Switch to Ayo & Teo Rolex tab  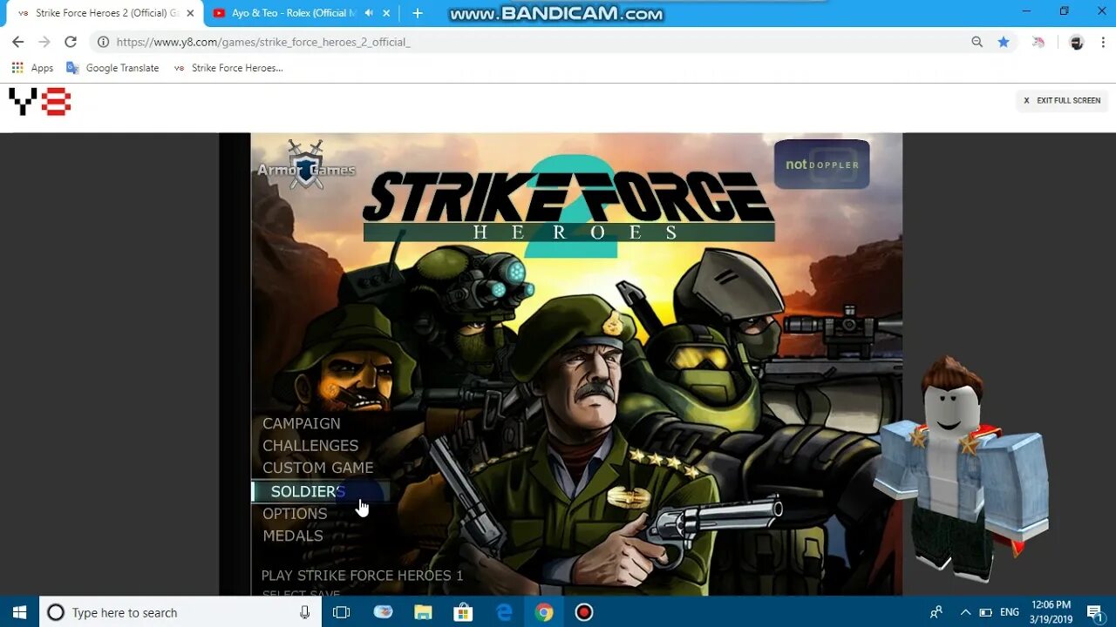(294, 13)
